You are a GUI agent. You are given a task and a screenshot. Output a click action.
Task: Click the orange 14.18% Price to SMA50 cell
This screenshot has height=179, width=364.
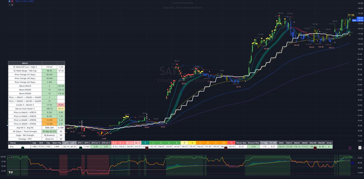point(49,124)
